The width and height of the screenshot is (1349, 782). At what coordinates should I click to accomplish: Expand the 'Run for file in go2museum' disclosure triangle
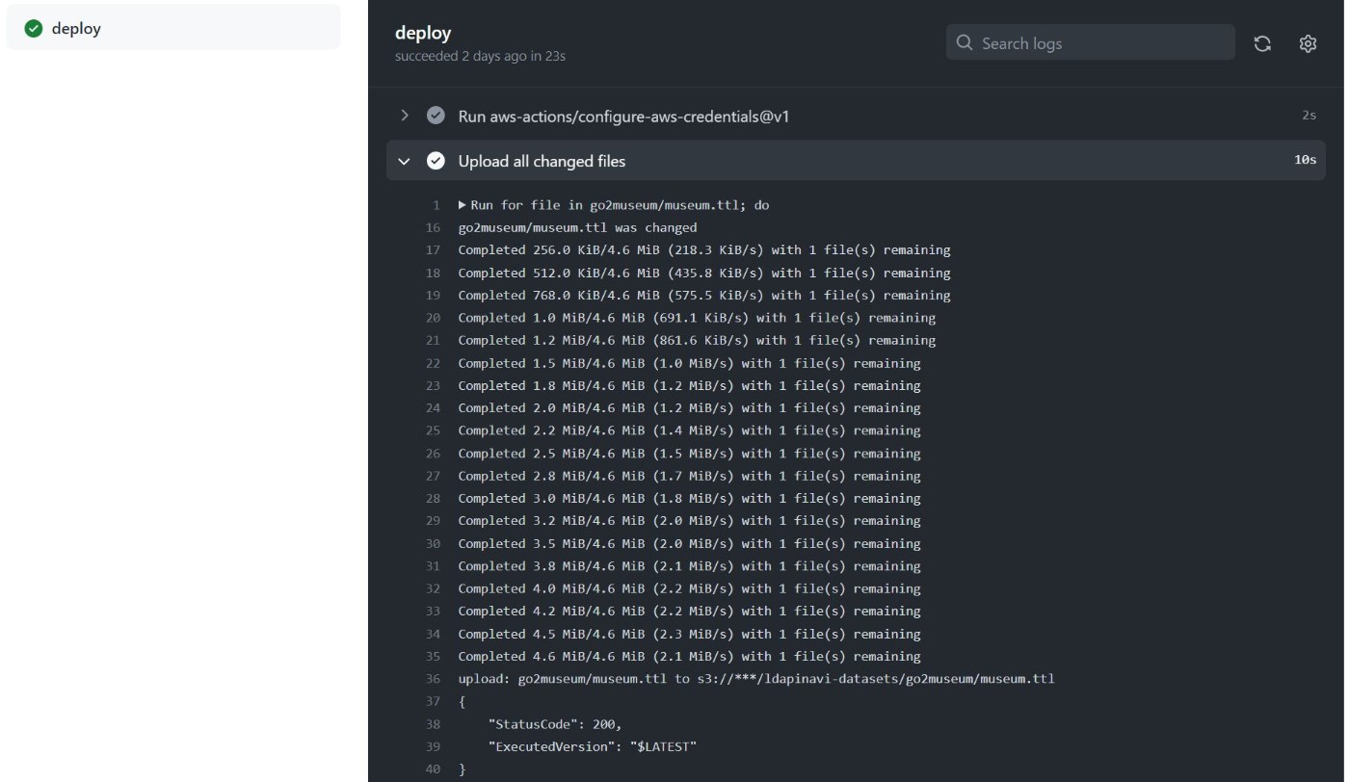point(463,205)
